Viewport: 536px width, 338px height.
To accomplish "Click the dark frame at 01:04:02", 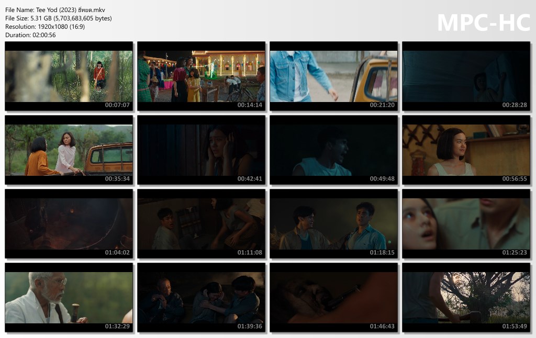I will [69, 224].
